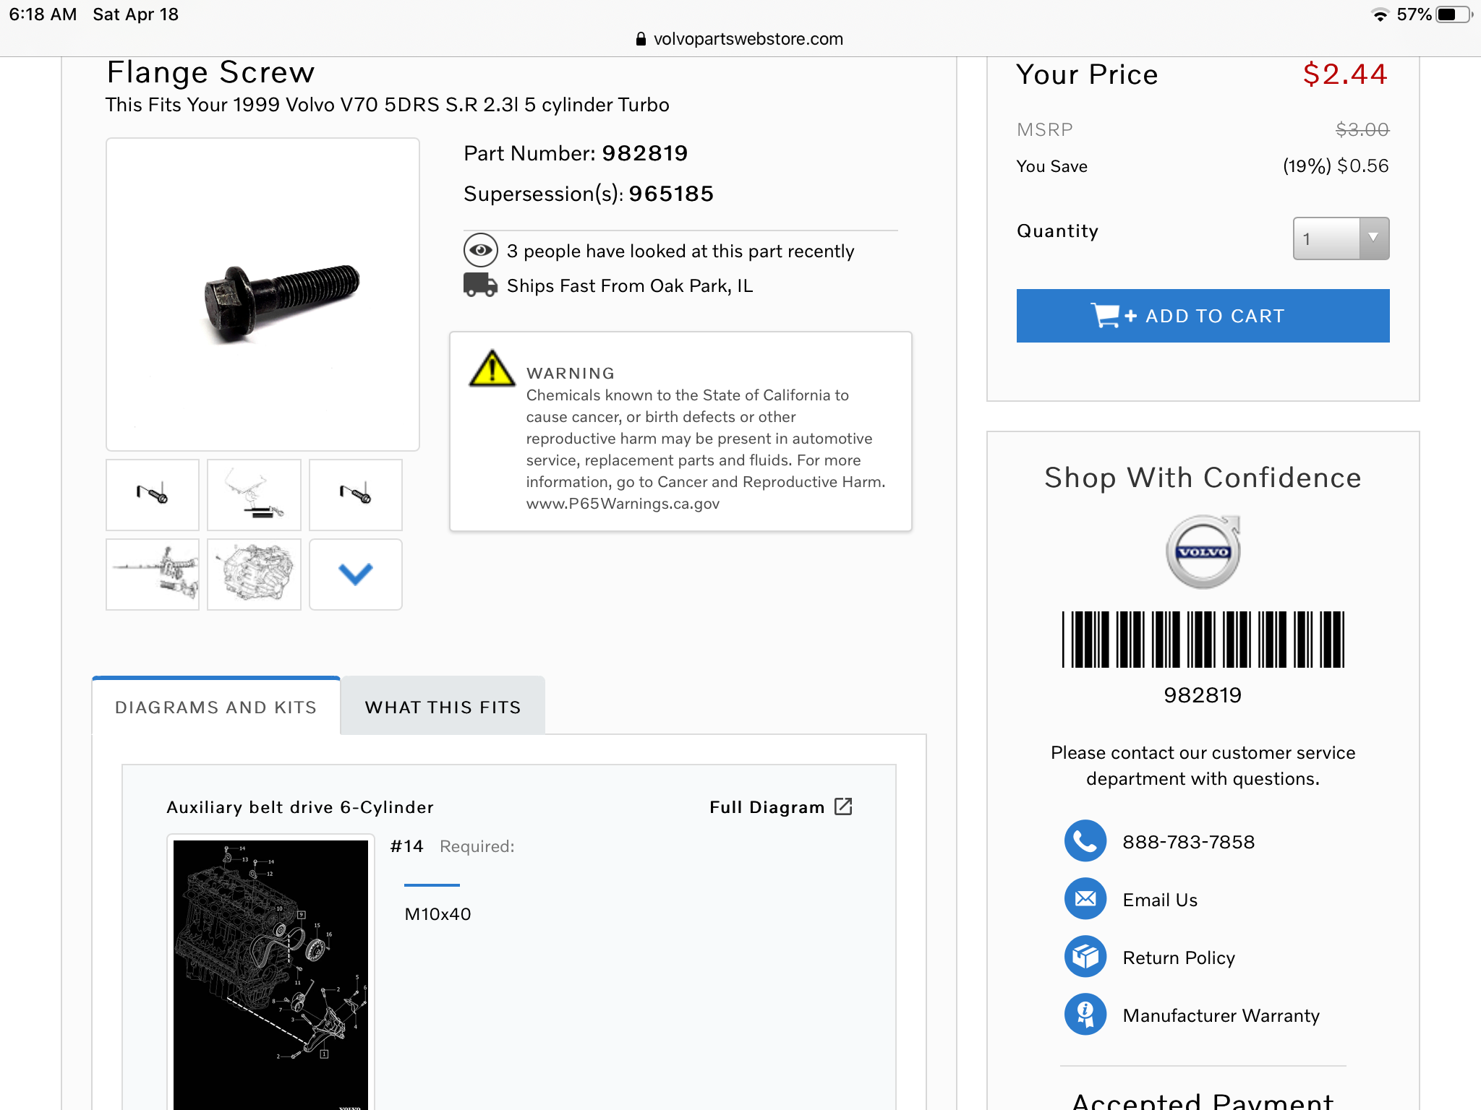
Task: Click the yellow warning triangle icon
Action: (492, 369)
